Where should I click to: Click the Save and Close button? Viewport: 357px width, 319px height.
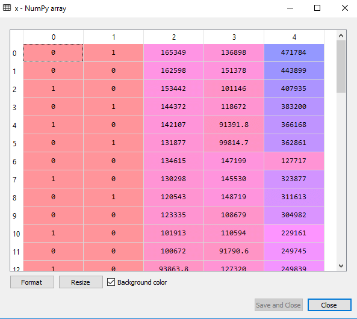click(x=279, y=305)
